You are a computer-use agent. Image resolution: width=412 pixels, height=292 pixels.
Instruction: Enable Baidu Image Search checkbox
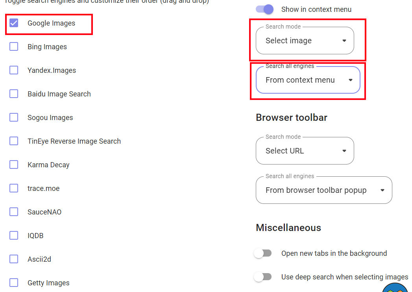tap(14, 94)
